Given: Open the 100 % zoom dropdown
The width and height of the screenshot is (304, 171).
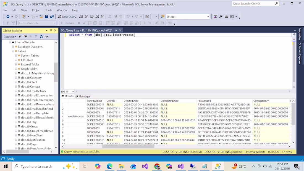Looking at the screenshot, I should (x=73, y=91).
